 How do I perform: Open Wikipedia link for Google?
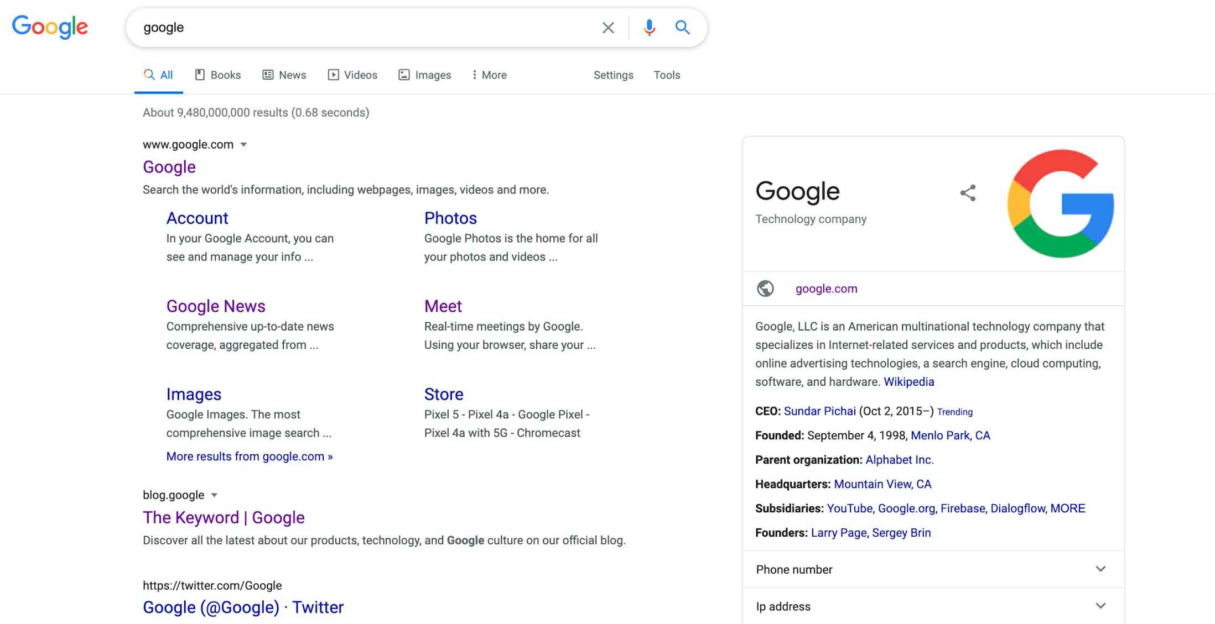908,381
